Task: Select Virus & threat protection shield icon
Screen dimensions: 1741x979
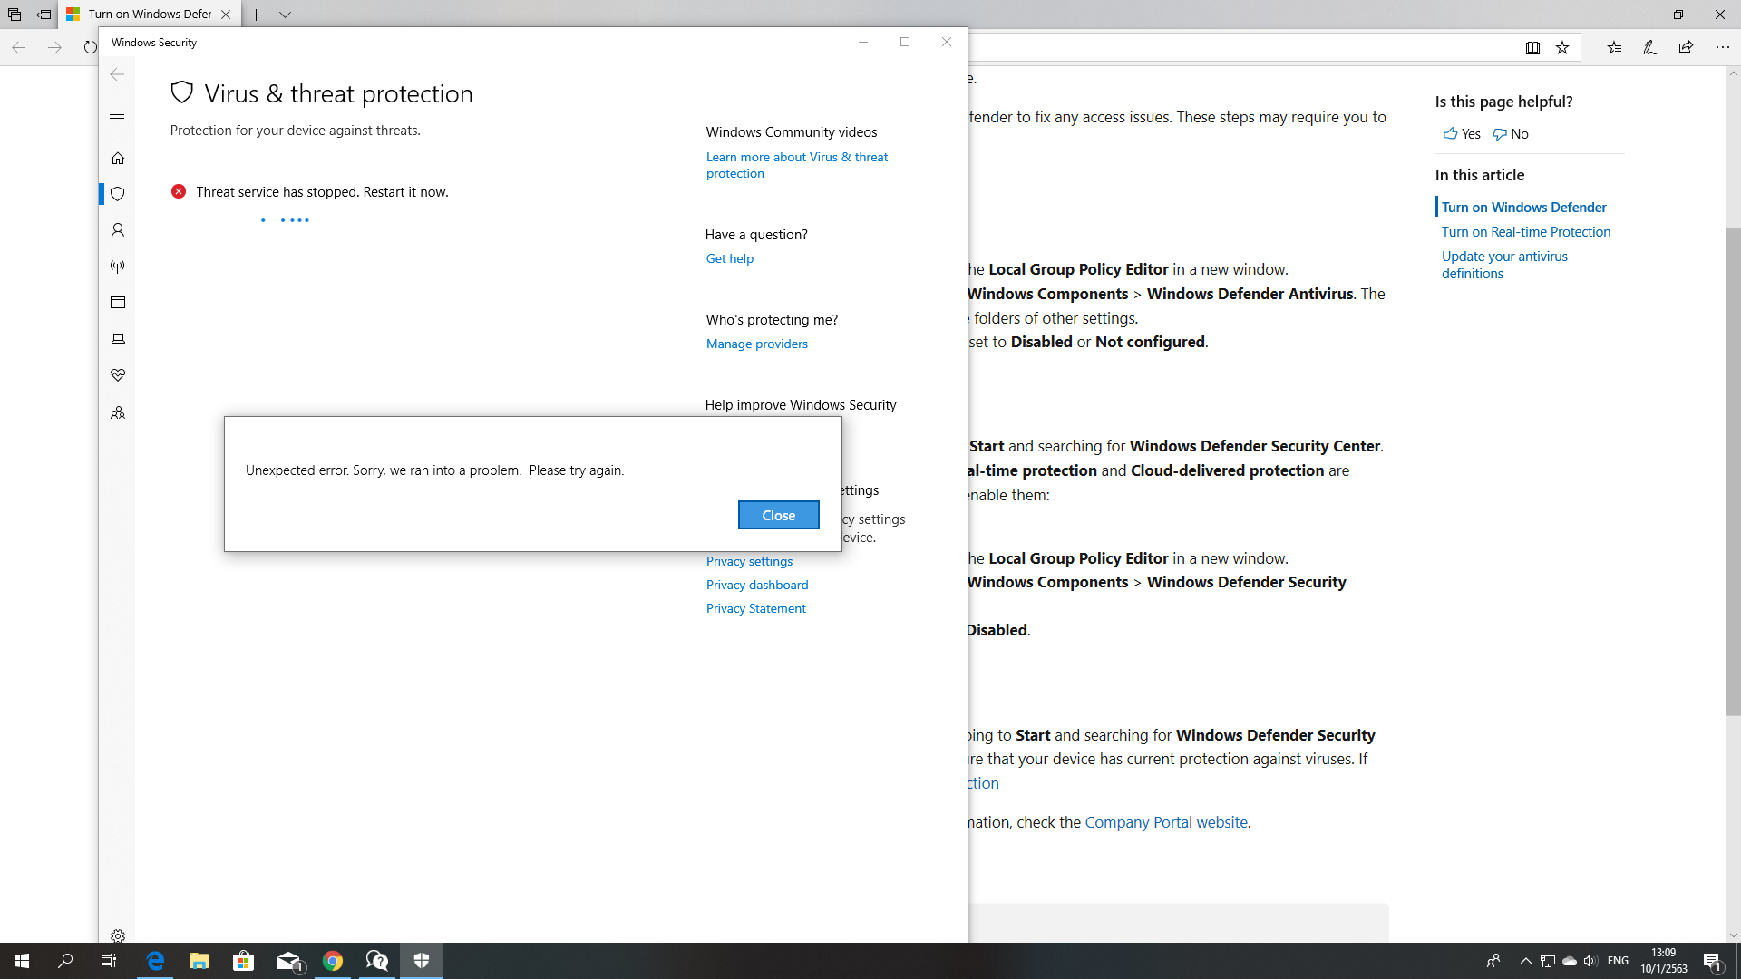Action: tap(118, 194)
